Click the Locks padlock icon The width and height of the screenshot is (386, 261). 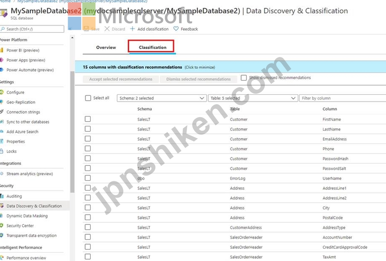coord(1,151)
